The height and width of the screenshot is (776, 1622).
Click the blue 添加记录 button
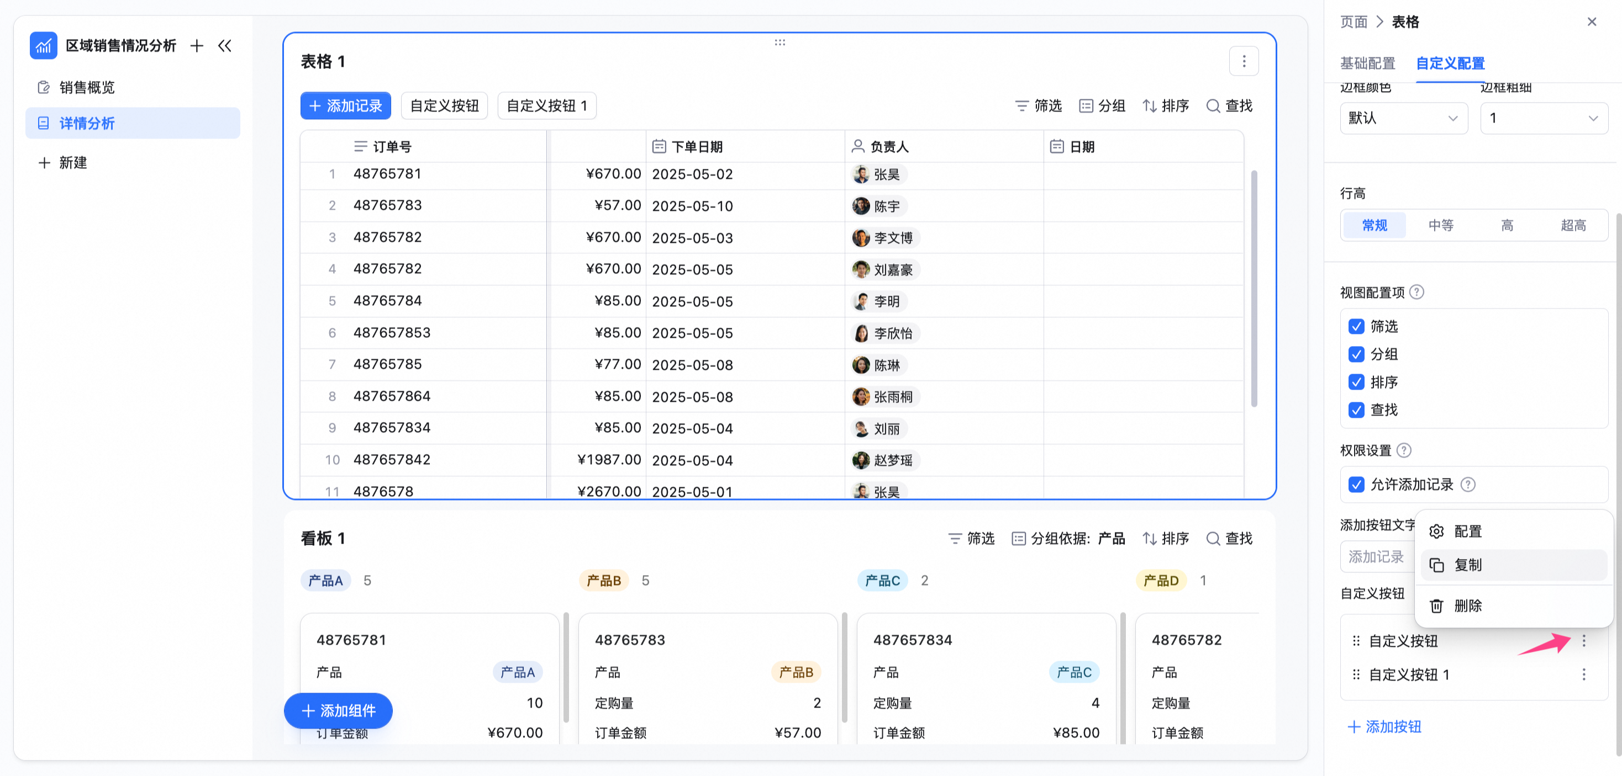346,105
